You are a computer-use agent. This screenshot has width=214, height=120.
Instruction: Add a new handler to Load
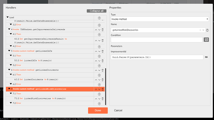pos(99,18)
